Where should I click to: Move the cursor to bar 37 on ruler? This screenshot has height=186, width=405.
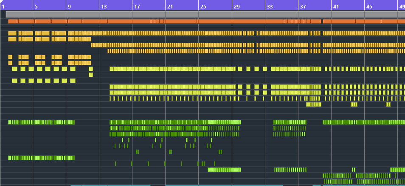303,6
